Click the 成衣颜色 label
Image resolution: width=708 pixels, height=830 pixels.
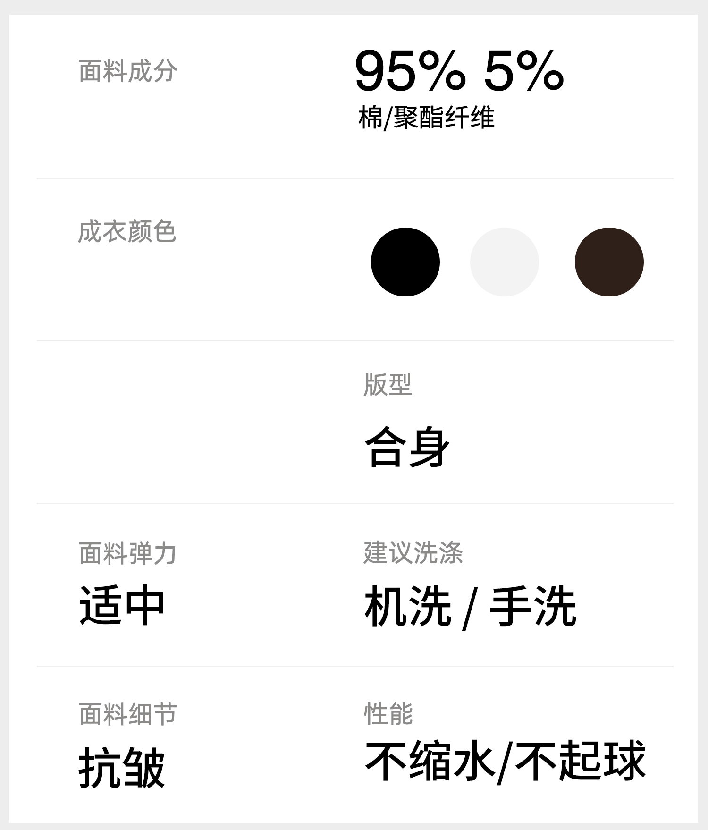pyautogui.click(x=127, y=232)
